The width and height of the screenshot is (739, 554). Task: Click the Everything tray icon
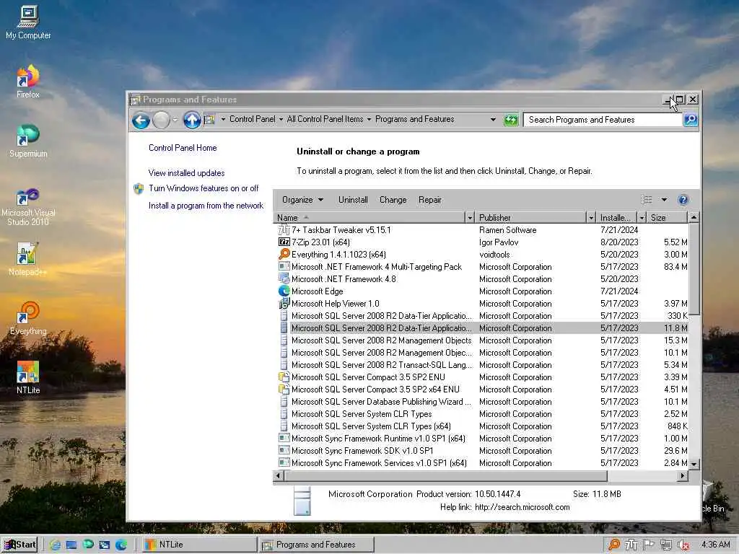click(x=614, y=545)
